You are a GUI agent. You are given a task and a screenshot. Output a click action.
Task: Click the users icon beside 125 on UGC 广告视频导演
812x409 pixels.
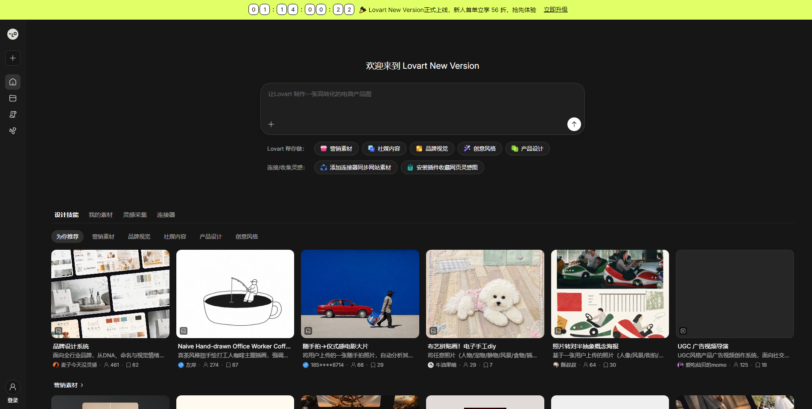(x=736, y=365)
